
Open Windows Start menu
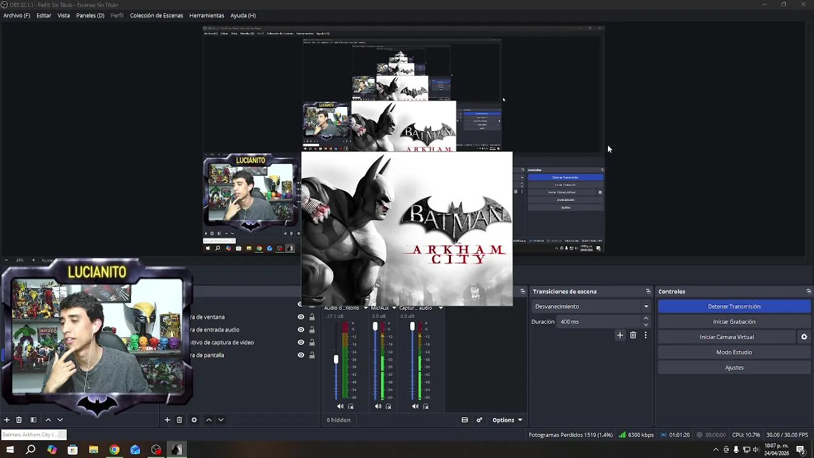click(x=10, y=450)
